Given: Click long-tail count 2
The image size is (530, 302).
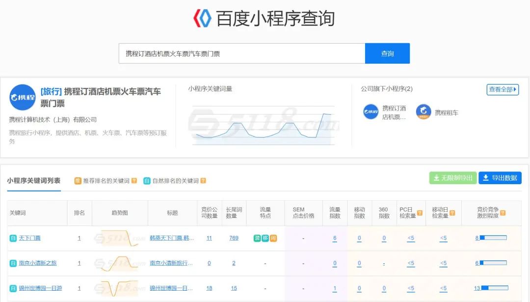Looking at the screenshot, I should pyautogui.click(x=234, y=263).
